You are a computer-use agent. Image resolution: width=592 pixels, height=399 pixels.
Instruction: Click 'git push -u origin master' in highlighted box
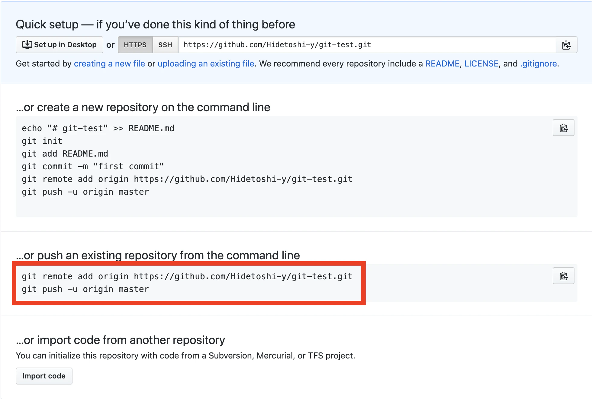85,289
